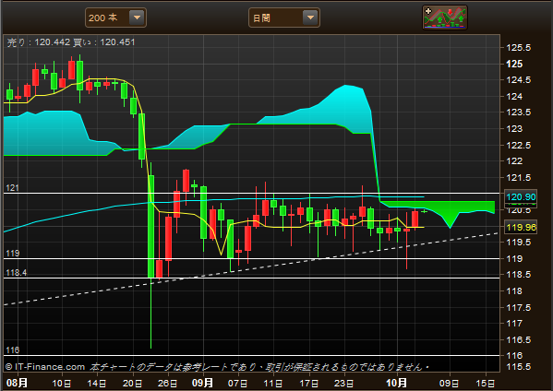Select the 121 horizontal line label
Screen dimensions: 553x391
pos(12,188)
